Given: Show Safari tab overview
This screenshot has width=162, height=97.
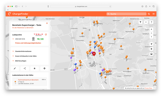Looking at the screenshot, I should pyautogui.click(x=154, y=6).
